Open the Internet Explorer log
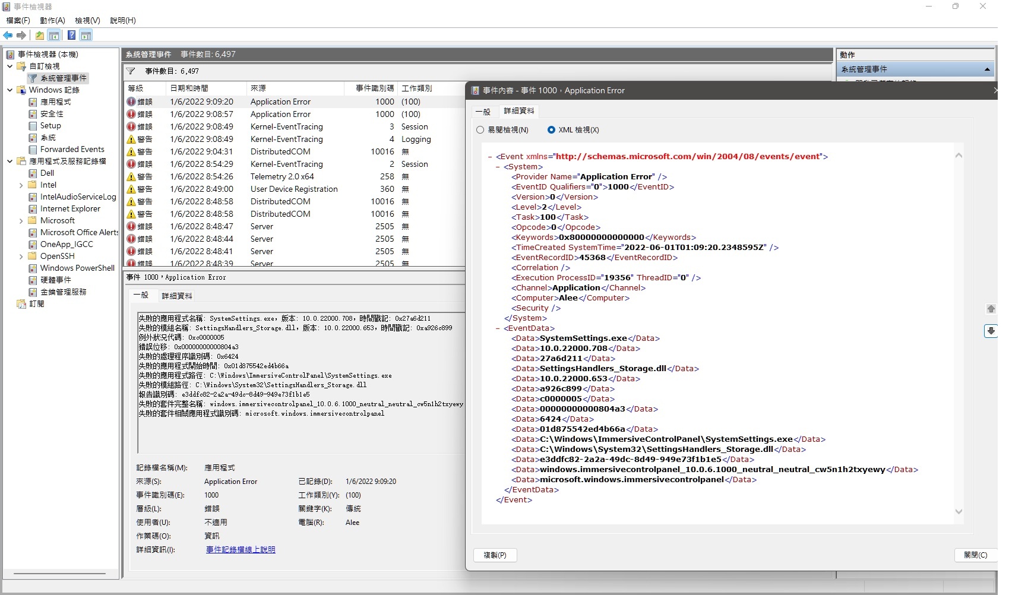1012x595 pixels. click(x=70, y=209)
